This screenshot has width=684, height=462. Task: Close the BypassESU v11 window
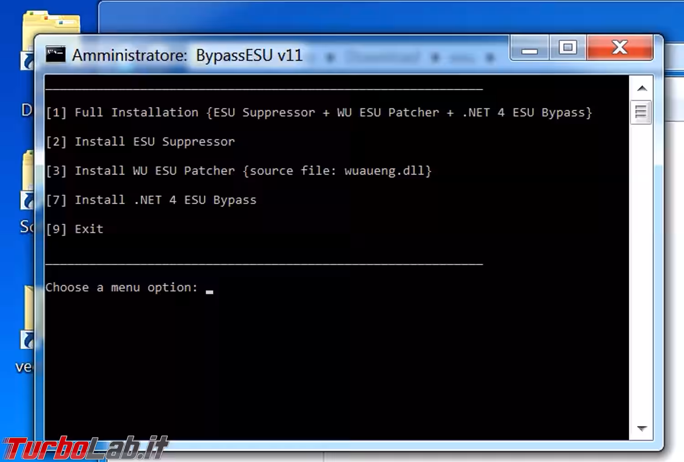[x=620, y=48]
